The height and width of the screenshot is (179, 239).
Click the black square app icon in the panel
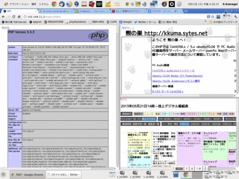[172, 4]
